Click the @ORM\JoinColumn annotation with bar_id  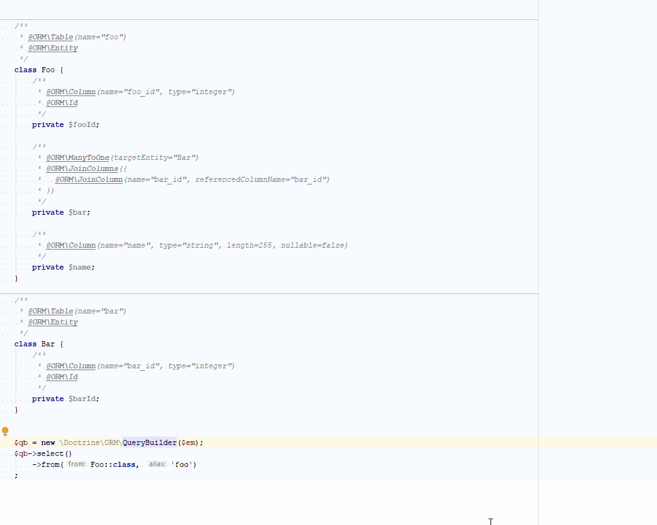(x=89, y=179)
